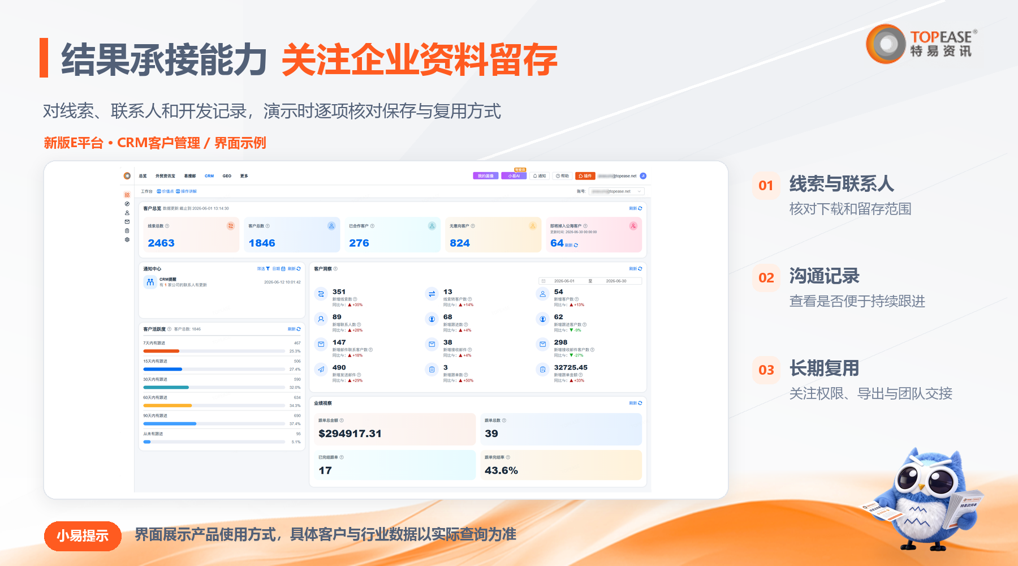The image size is (1018, 566).
Task: Click the 我的画像 button
Action: tap(486, 176)
